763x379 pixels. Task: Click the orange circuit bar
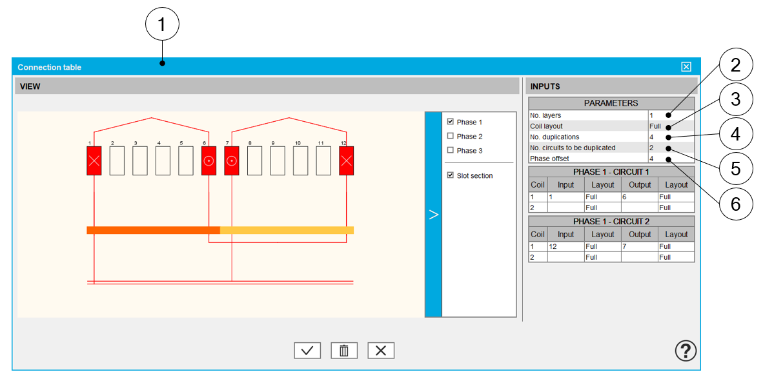tap(153, 230)
